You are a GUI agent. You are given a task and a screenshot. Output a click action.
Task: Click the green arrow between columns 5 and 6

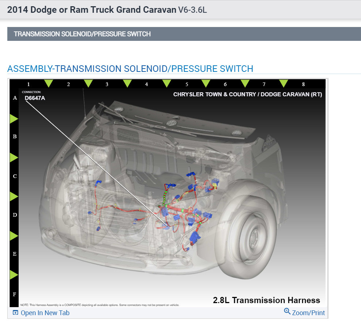click(x=206, y=84)
